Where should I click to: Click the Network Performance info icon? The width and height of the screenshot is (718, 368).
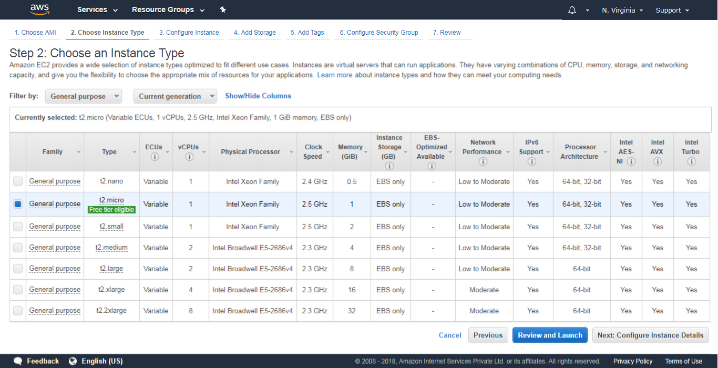pos(483,161)
